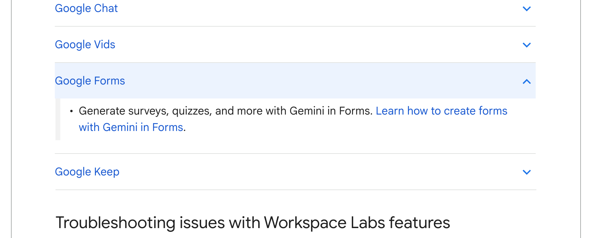Click the gray vertical bar beside Forms content
The image size is (609, 238).
tap(58, 119)
